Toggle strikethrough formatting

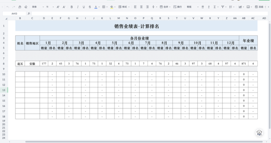click(90, 7)
